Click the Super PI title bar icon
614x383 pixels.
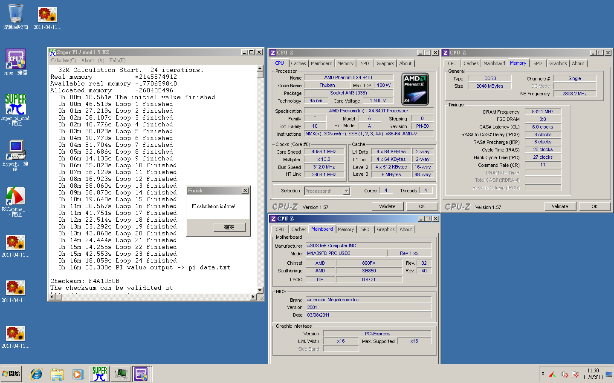(x=52, y=52)
